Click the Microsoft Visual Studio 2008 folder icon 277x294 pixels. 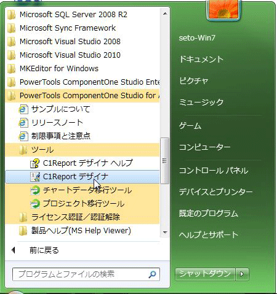[11, 42]
